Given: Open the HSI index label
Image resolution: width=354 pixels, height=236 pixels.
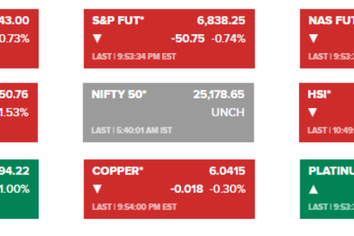Looking at the screenshot, I should 319,94.
